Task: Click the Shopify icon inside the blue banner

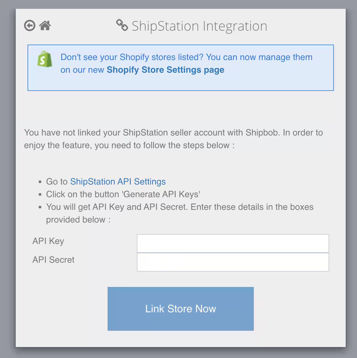Action: 44,59
